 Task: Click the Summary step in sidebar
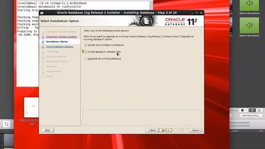(51, 66)
